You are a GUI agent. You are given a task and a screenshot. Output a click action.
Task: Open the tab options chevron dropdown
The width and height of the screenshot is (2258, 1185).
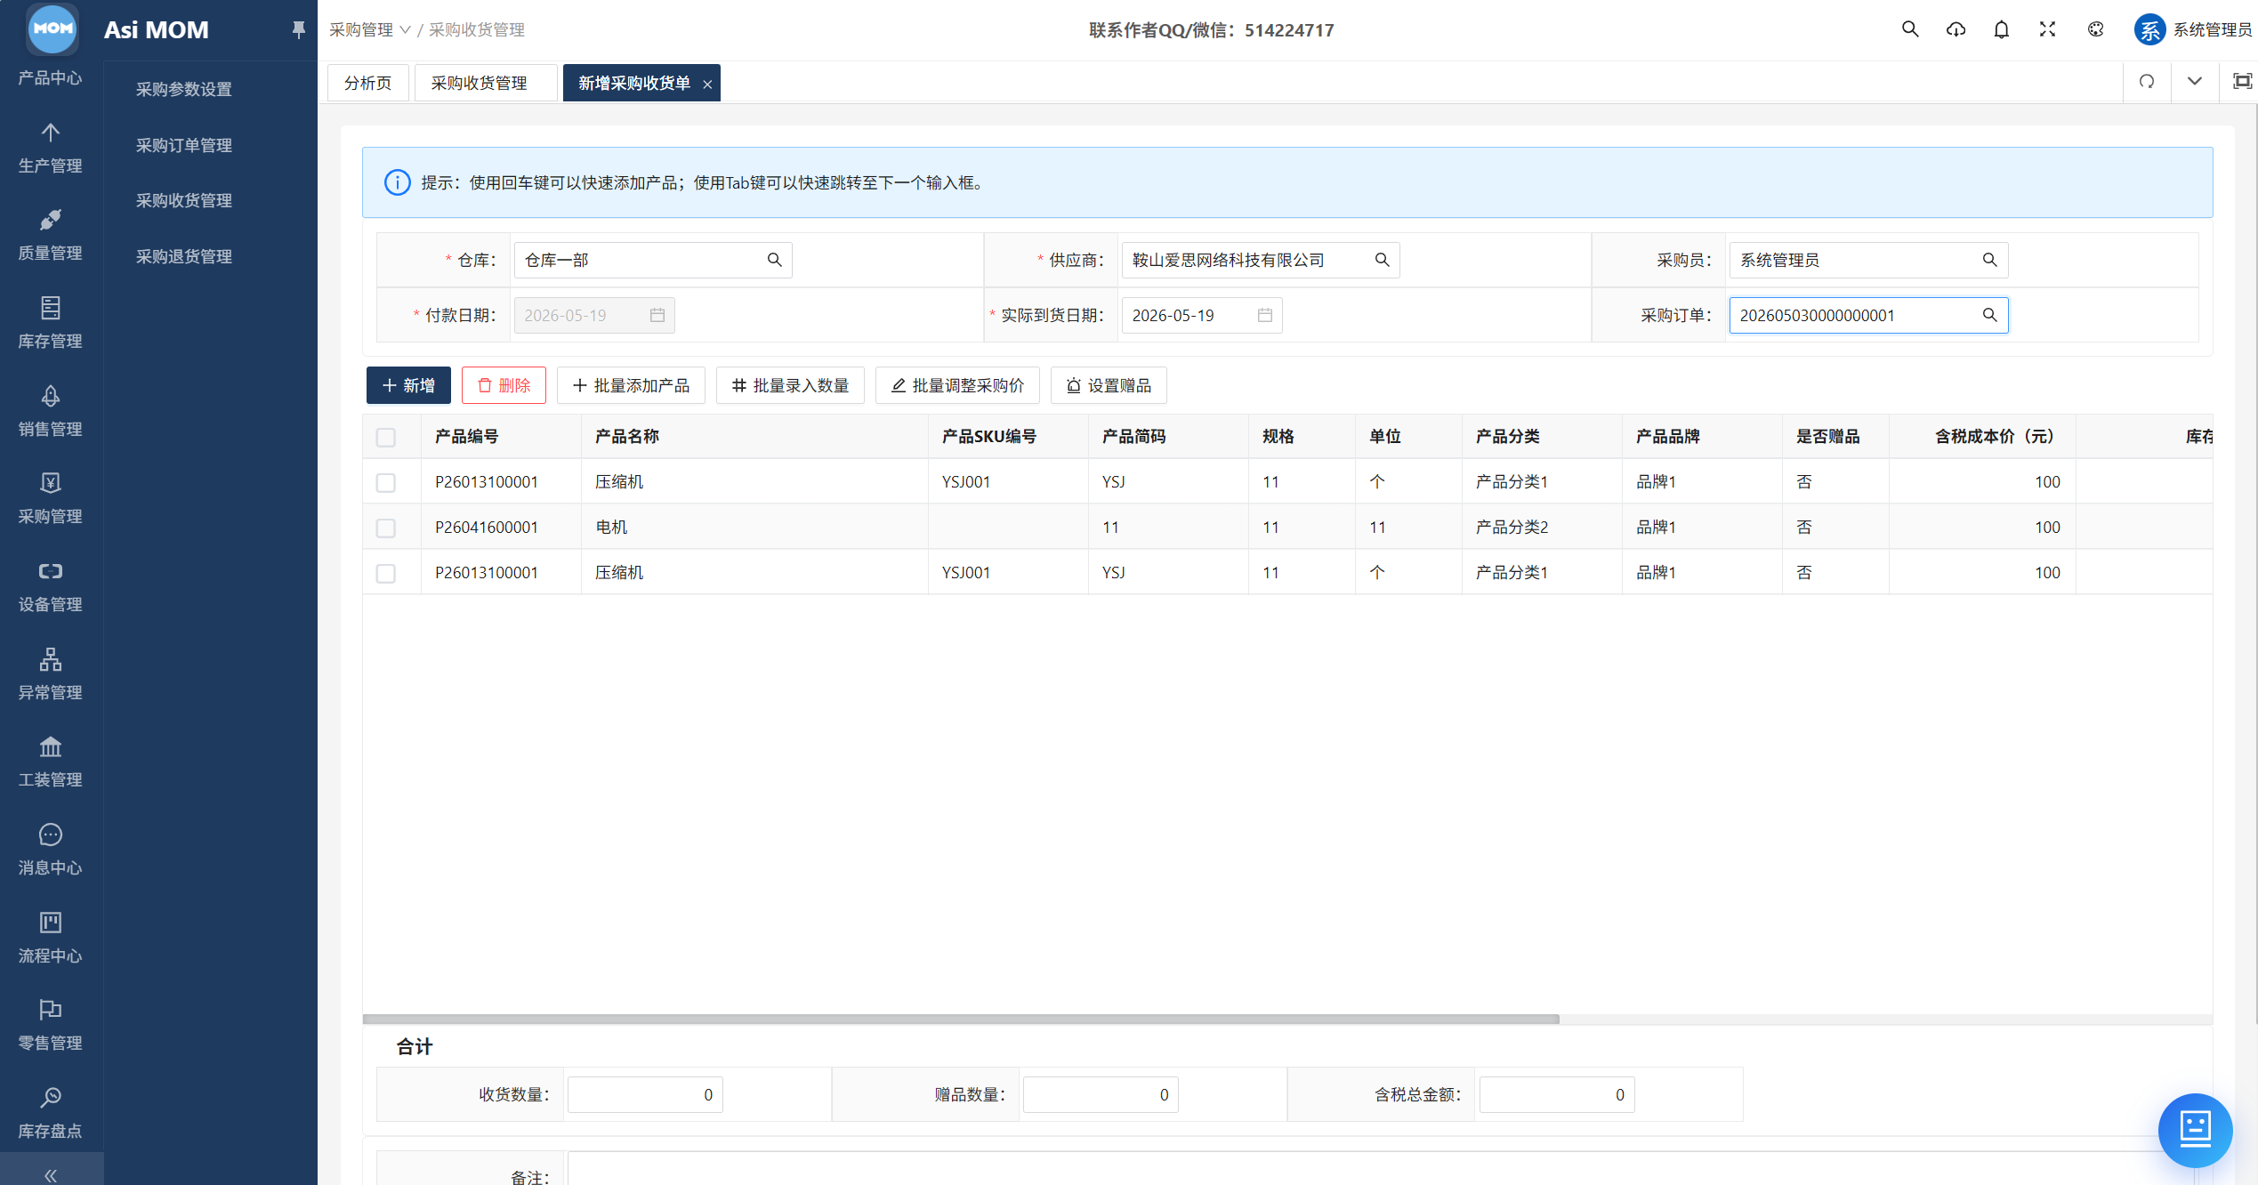(2194, 82)
